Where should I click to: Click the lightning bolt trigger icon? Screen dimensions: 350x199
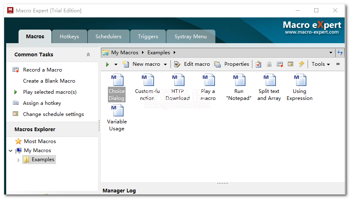point(301,64)
